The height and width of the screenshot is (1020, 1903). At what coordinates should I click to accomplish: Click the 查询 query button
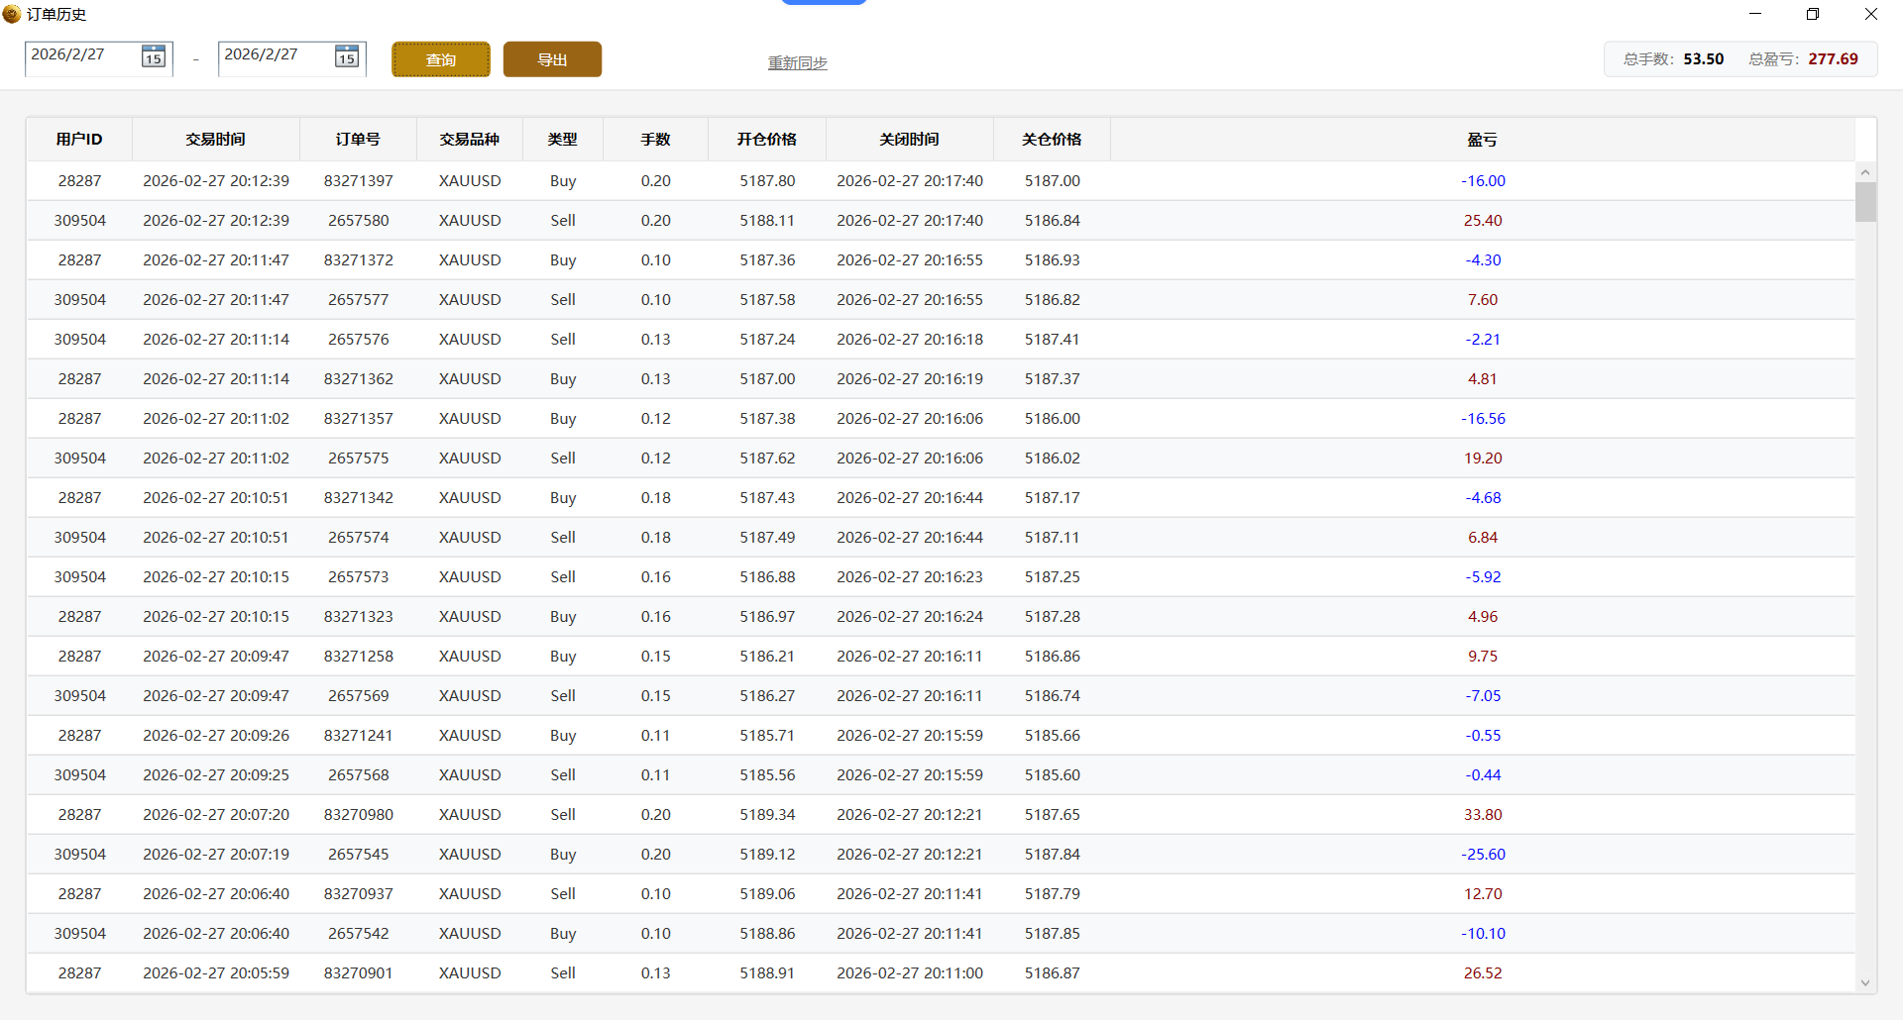[x=441, y=59]
